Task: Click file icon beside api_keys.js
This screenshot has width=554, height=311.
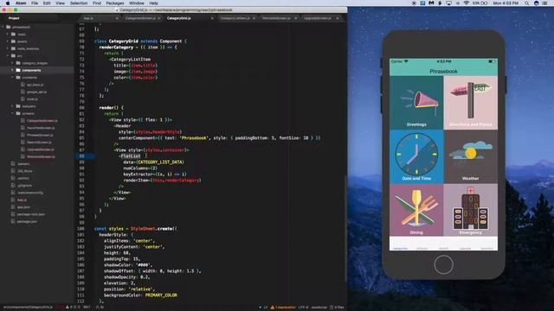Action: coord(23,85)
